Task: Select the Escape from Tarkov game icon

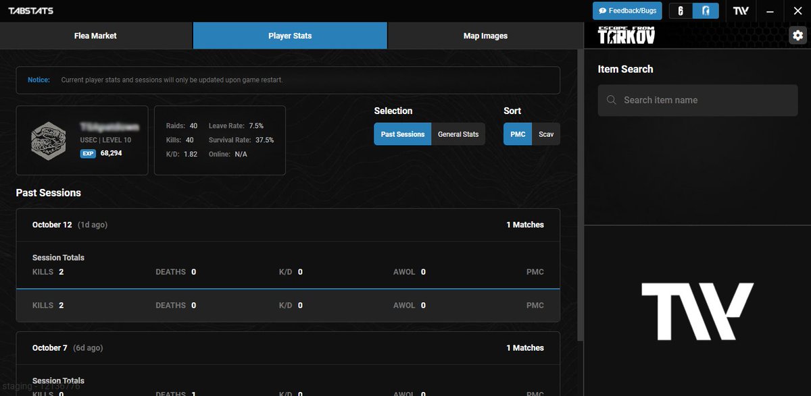Action: pyautogui.click(x=706, y=11)
